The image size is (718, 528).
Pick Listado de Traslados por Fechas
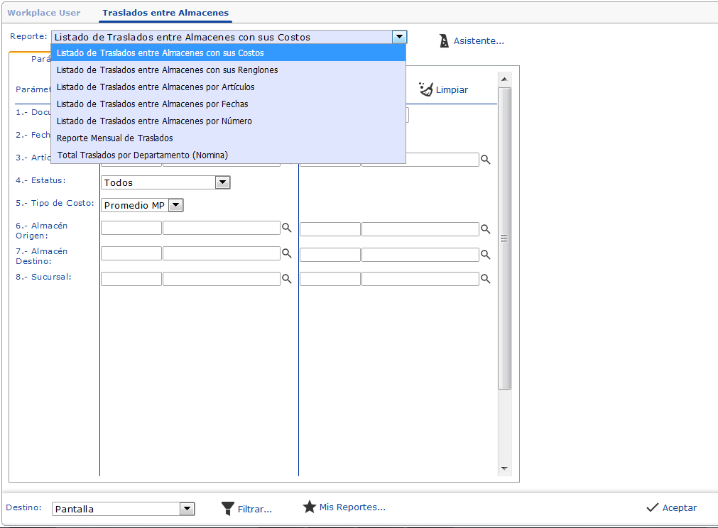click(152, 104)
